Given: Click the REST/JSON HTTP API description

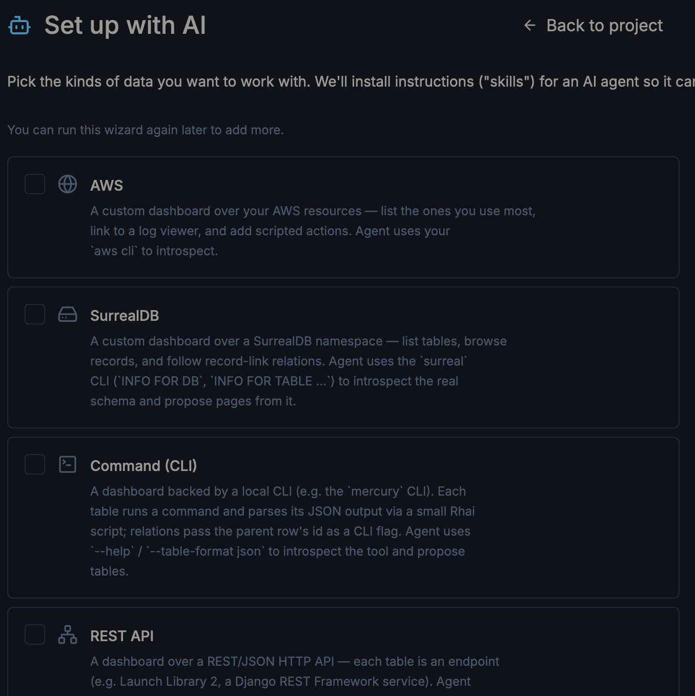Looking at the screenshot, I should [295, 671].
